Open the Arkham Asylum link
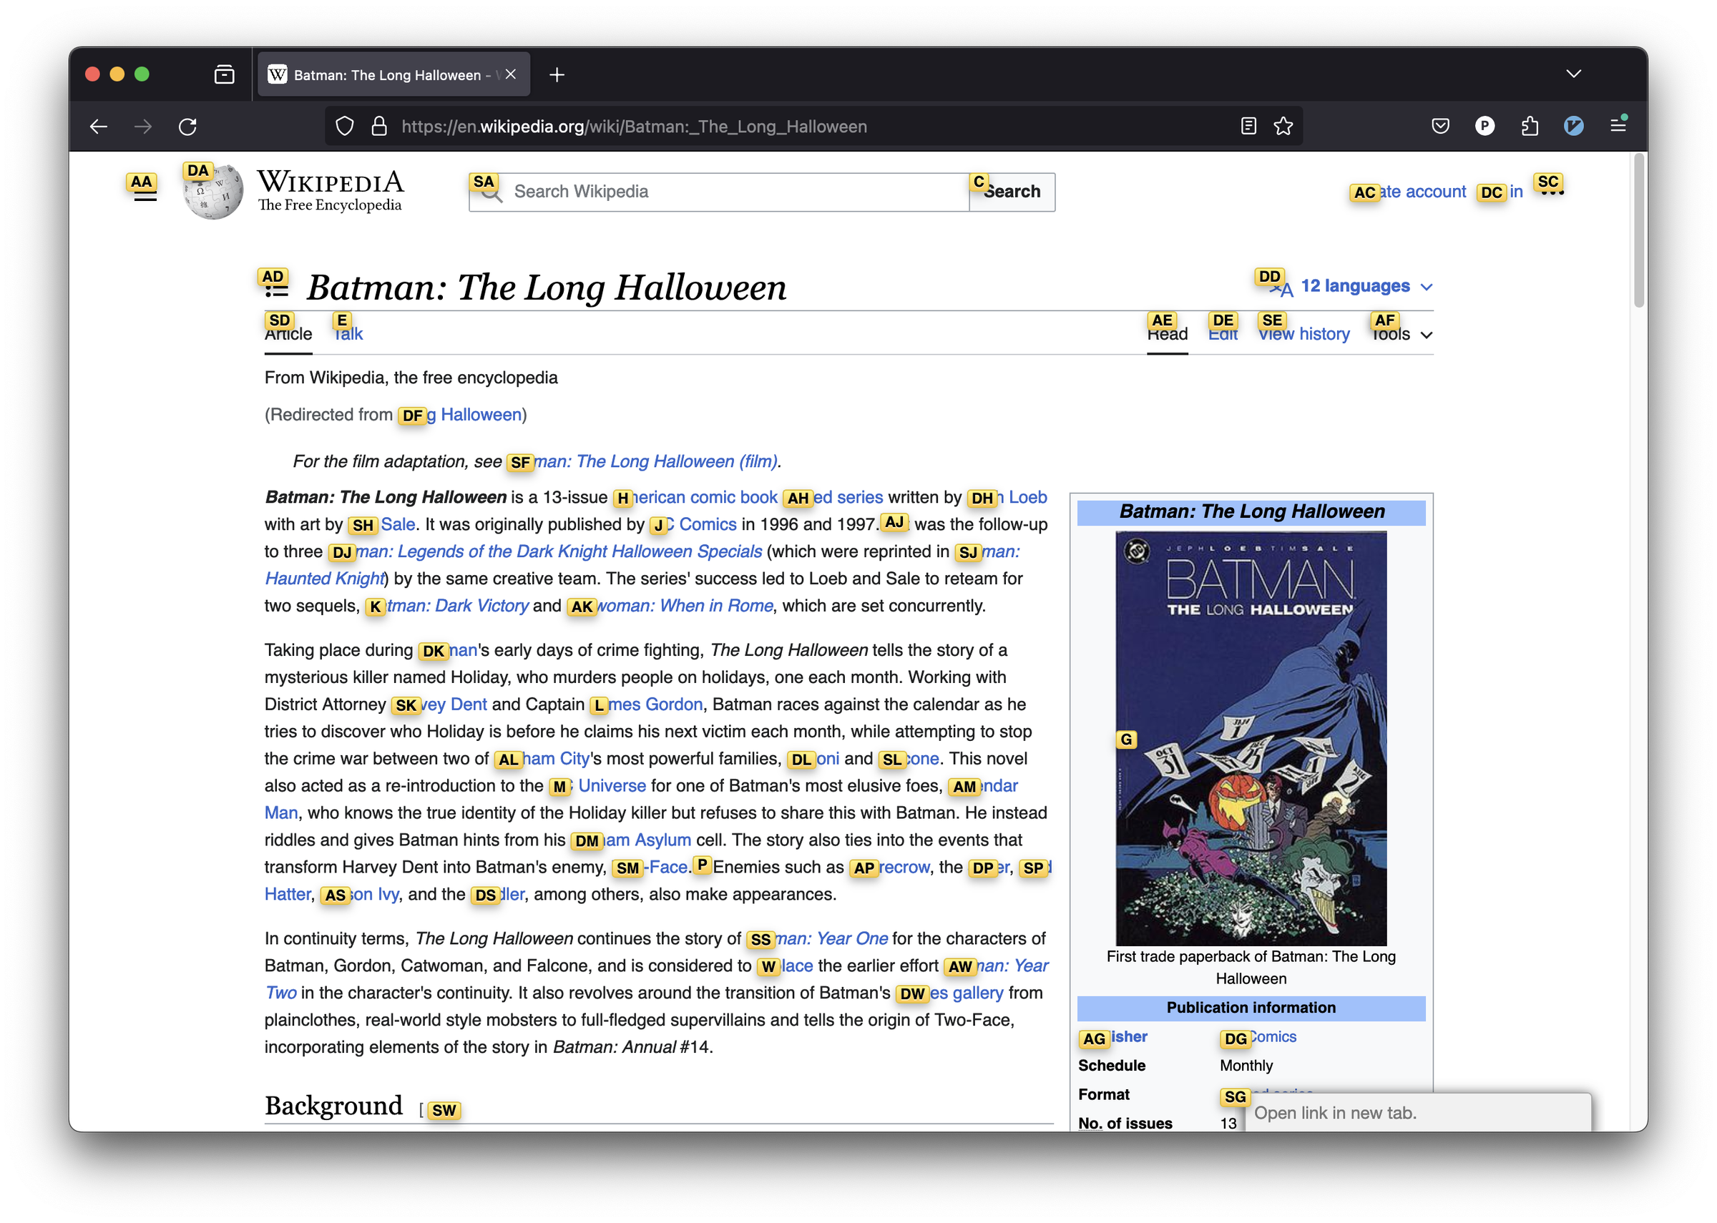The width and height of the screenshot is (1717, 1223). 631,840
